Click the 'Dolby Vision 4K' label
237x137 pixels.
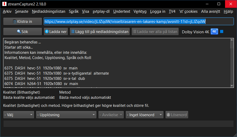[196, 32]
